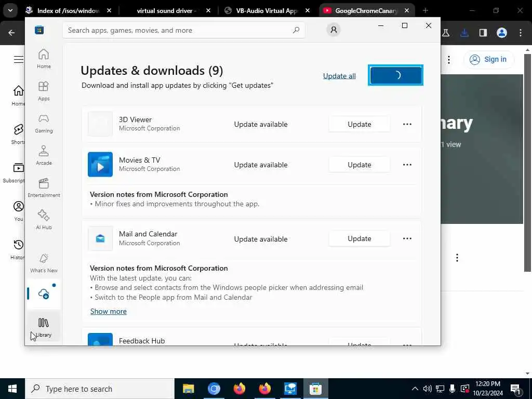
Task: Expand Show more version notes
Action: [108, 311]
